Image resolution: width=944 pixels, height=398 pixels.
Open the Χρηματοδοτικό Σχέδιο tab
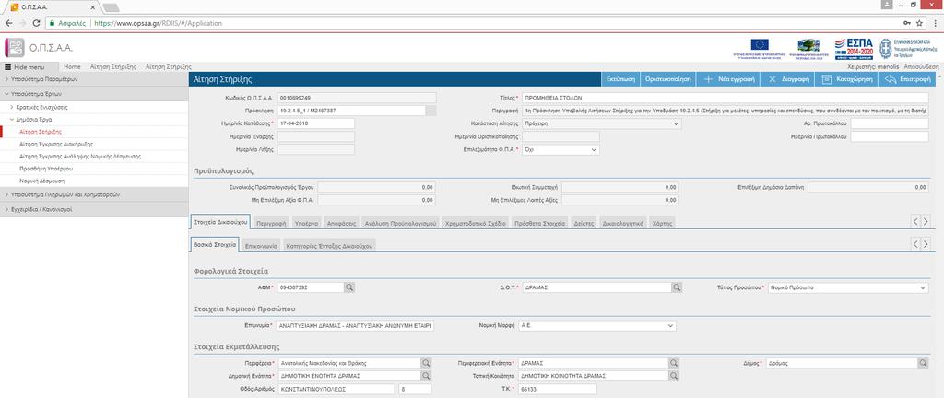pyautogui.click(x=476, y=223)
